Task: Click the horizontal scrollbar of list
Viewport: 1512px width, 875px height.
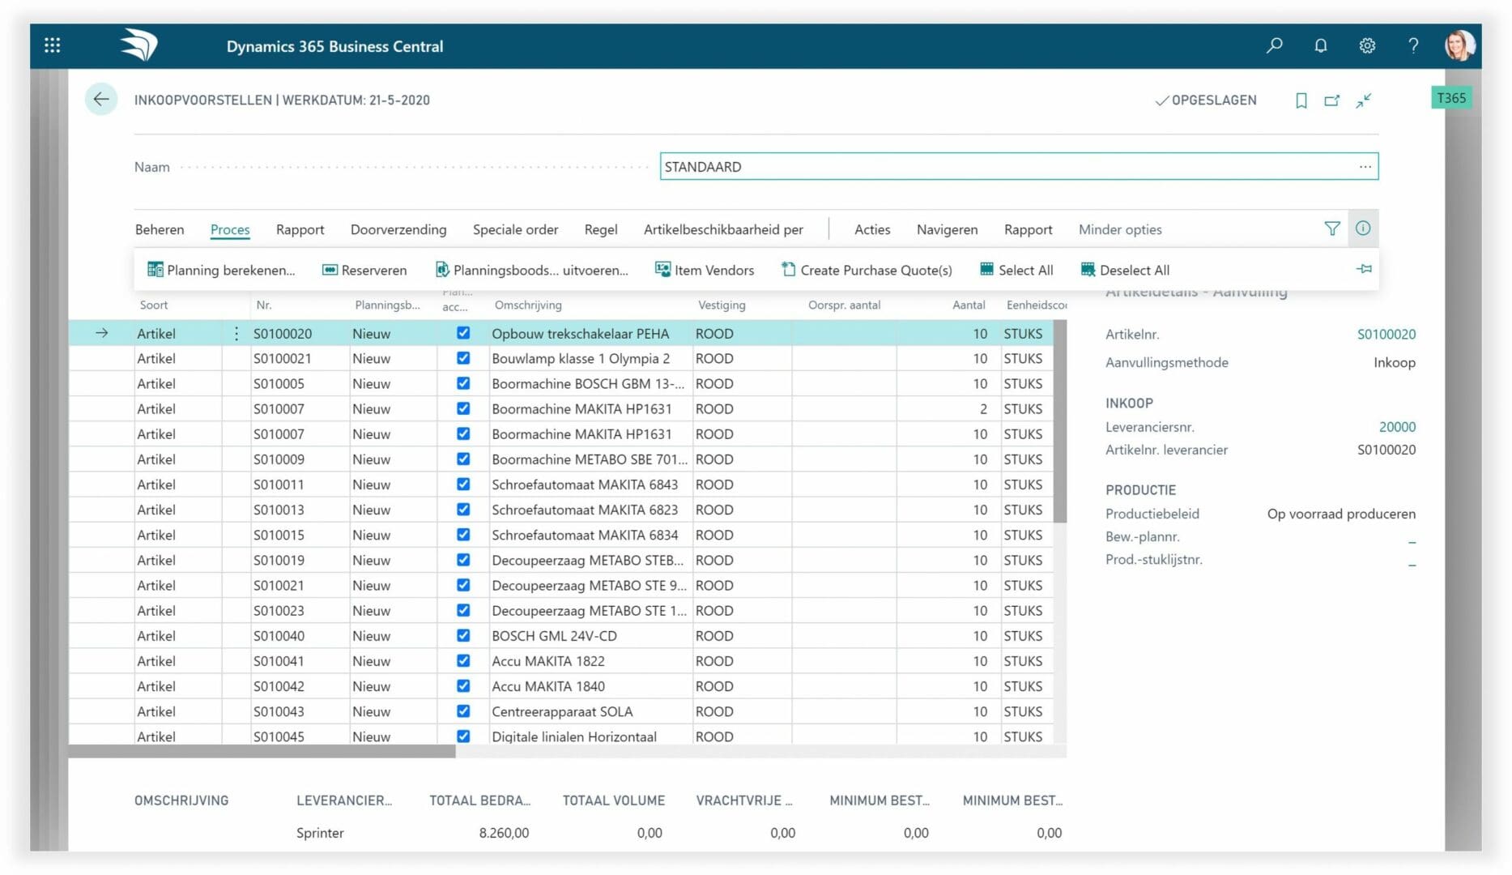Action: click(x=262, y=751)
